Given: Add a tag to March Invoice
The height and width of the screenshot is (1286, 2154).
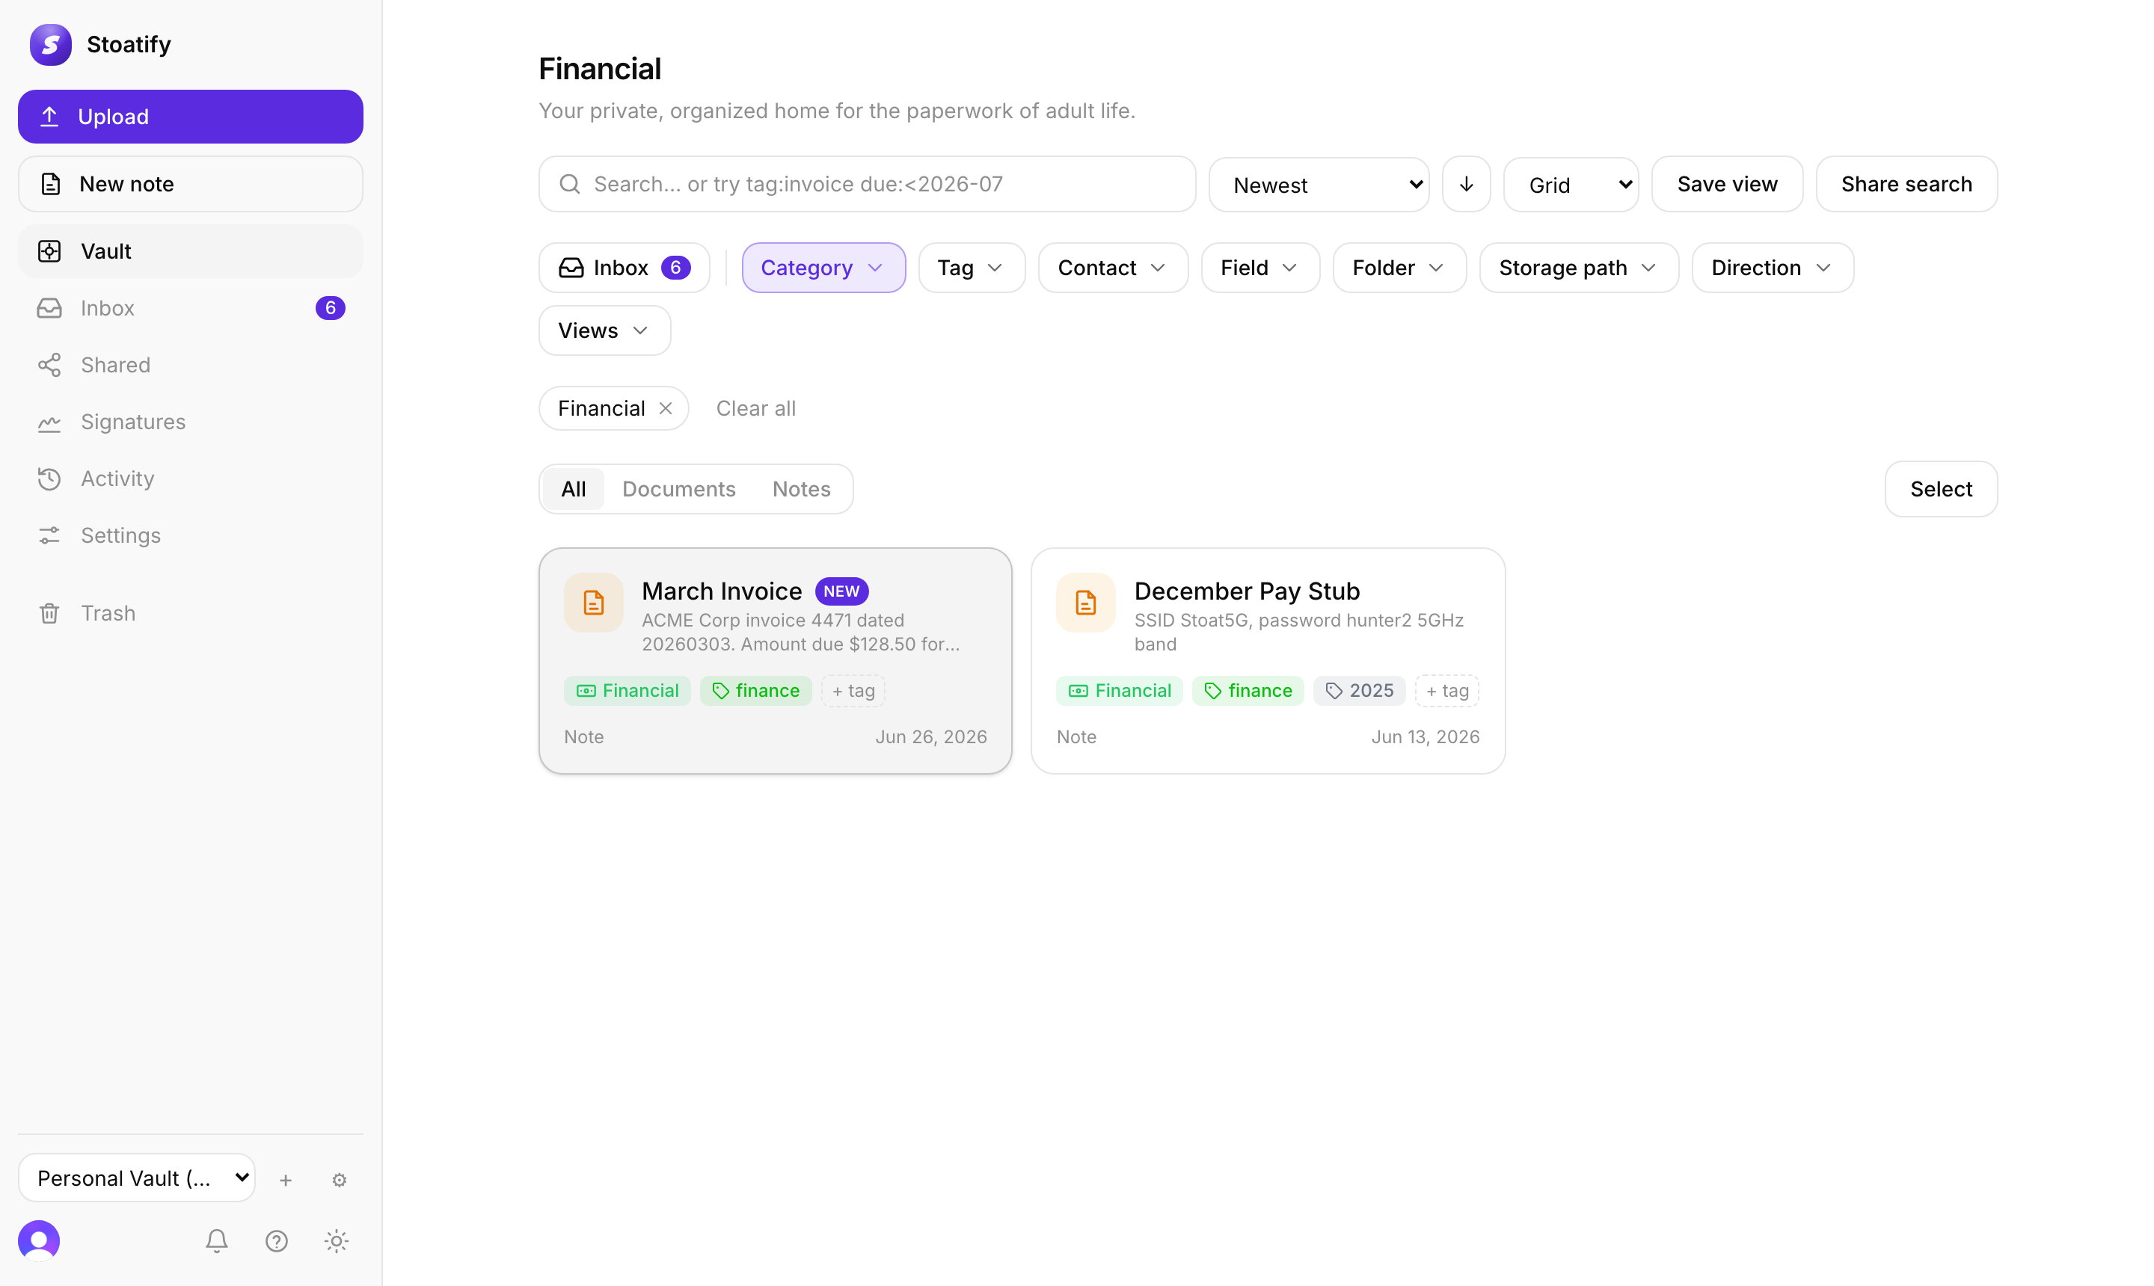Looking at the screenshot, I should [853, 691].
